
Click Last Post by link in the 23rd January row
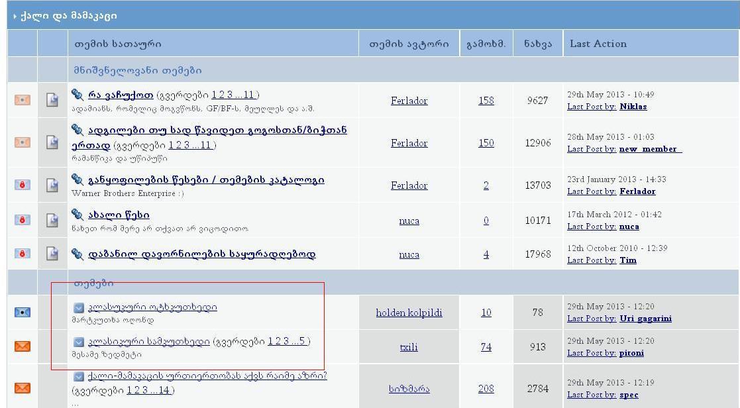[x=592, y=191]
